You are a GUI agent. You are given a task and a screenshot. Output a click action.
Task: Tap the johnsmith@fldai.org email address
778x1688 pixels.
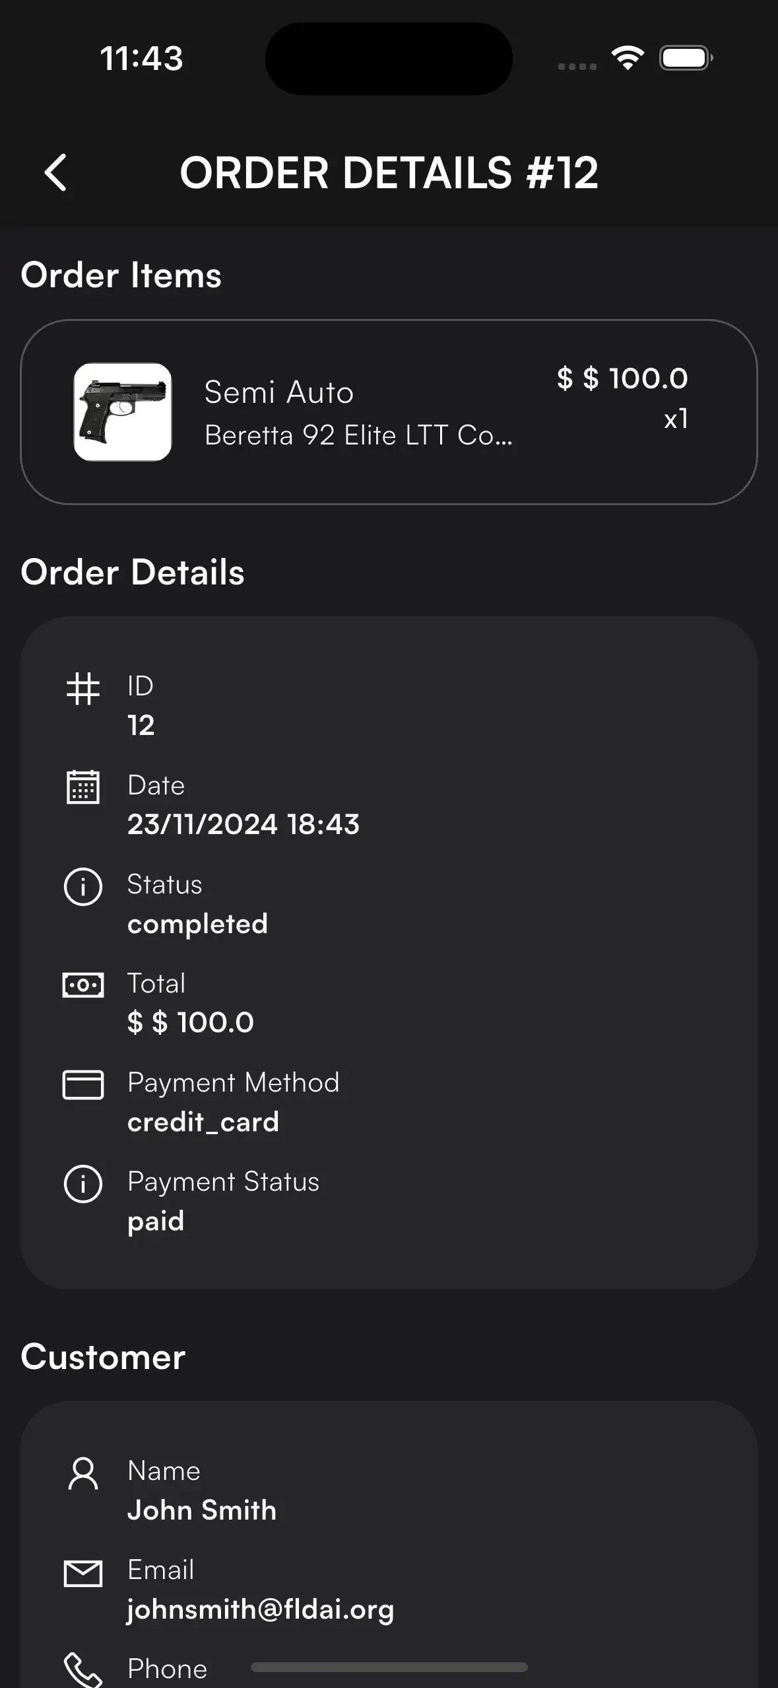tap(261, 1609)
